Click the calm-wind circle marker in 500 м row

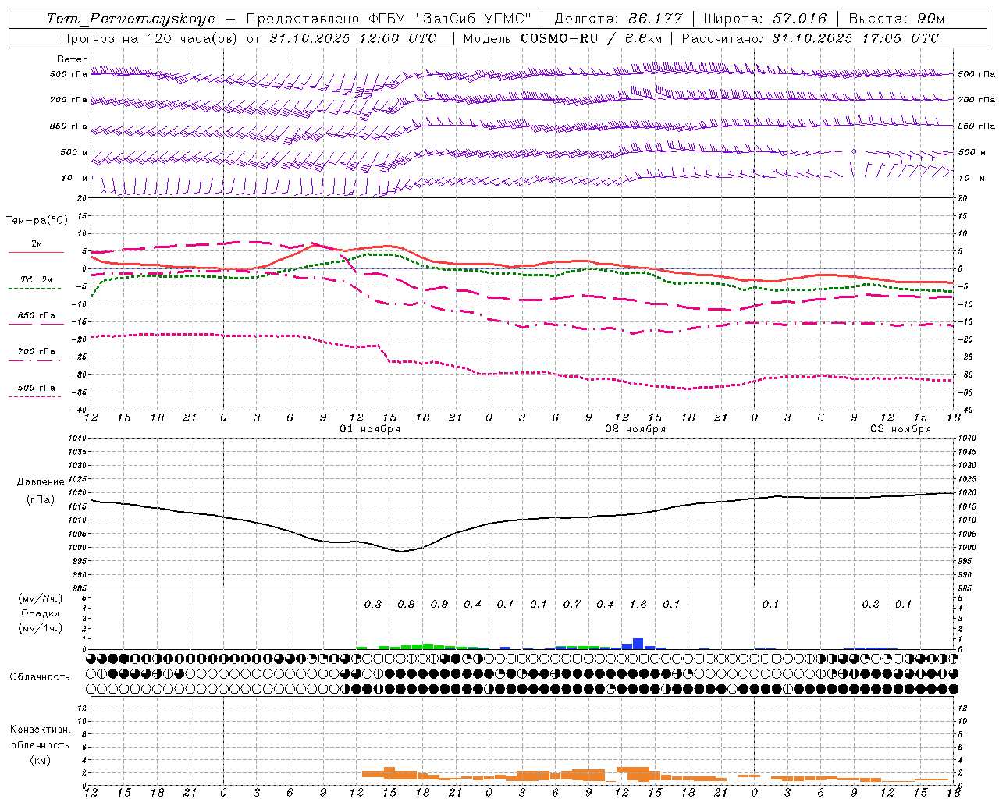click(x=854, y=151)
